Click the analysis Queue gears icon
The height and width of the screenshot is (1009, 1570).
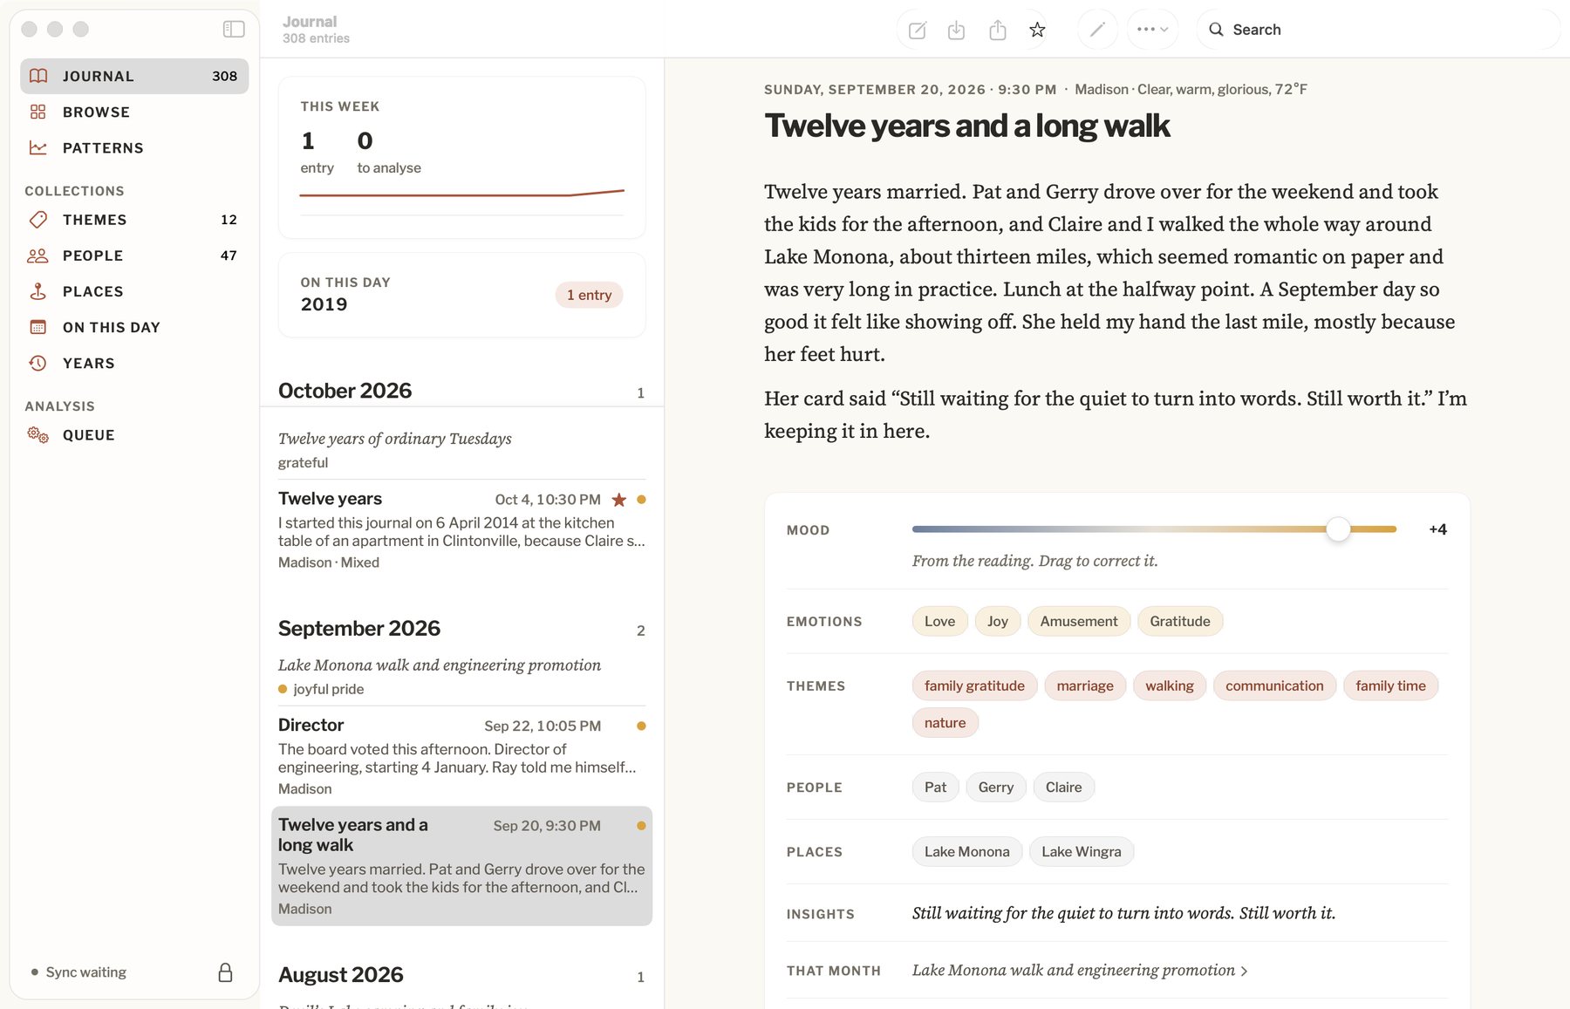point(38,434)
